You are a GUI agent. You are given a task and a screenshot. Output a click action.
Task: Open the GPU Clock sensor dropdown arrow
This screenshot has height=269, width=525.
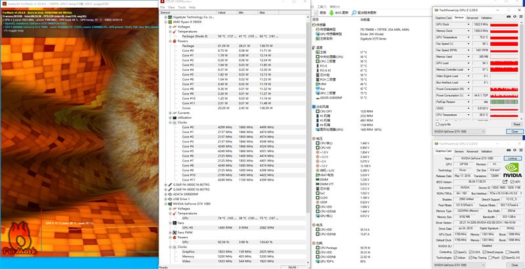pyautogui.click(x=469, y=24)
